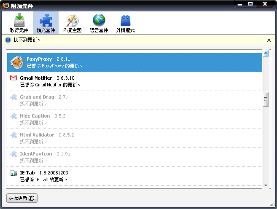Select the 語言套件 language packs tab
The width and height of the screenshot is (277, 209).
(99, 23)
